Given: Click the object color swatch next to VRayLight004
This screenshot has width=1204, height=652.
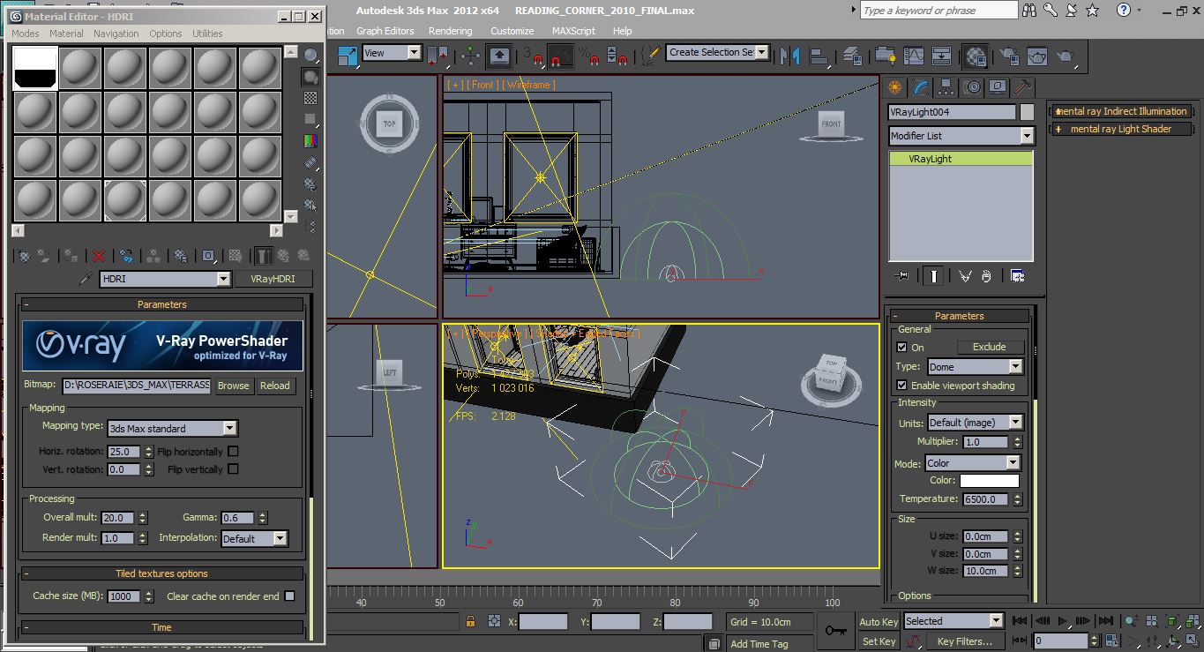Looking at the screenshot, I should click(1027, 112).
